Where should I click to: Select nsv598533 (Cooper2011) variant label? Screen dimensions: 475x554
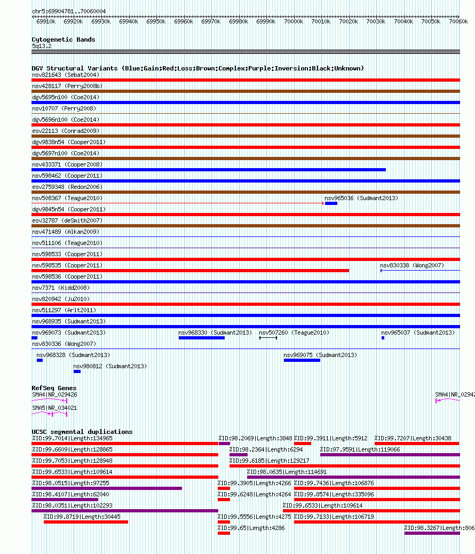click(x=67, y=255)
